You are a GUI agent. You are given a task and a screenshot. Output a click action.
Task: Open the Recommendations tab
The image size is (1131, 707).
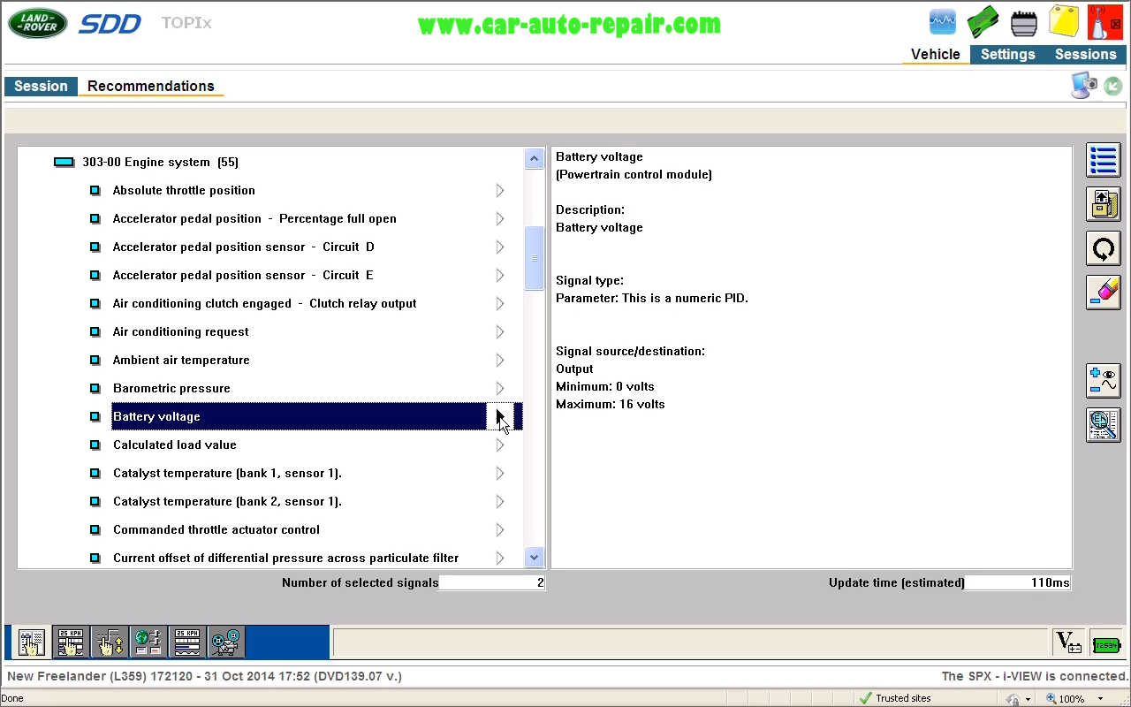(x=150, y=86)
